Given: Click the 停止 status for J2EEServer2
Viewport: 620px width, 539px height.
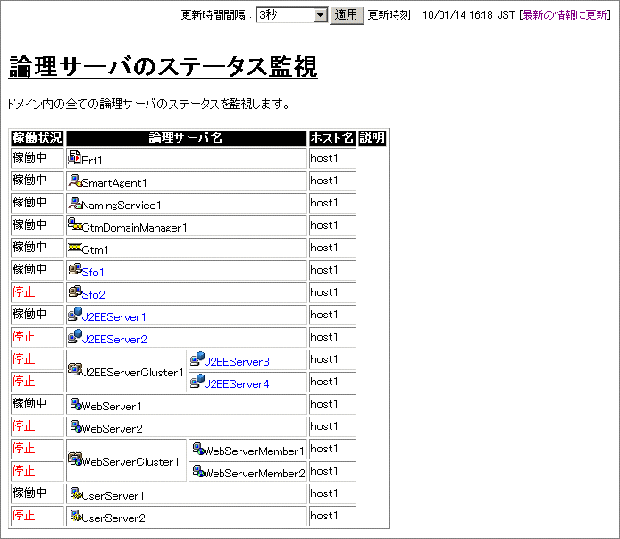Looking at the screenshot, I should click(x=24, y=337).
